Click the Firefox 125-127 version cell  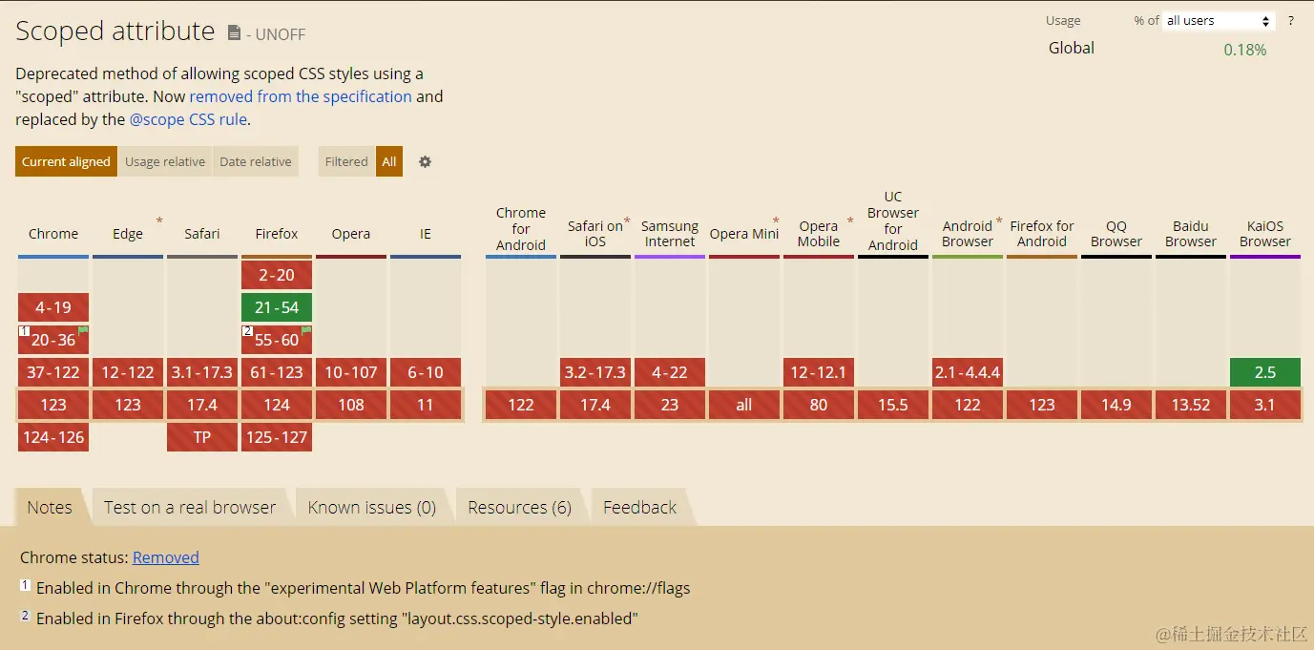coord(277,437)
